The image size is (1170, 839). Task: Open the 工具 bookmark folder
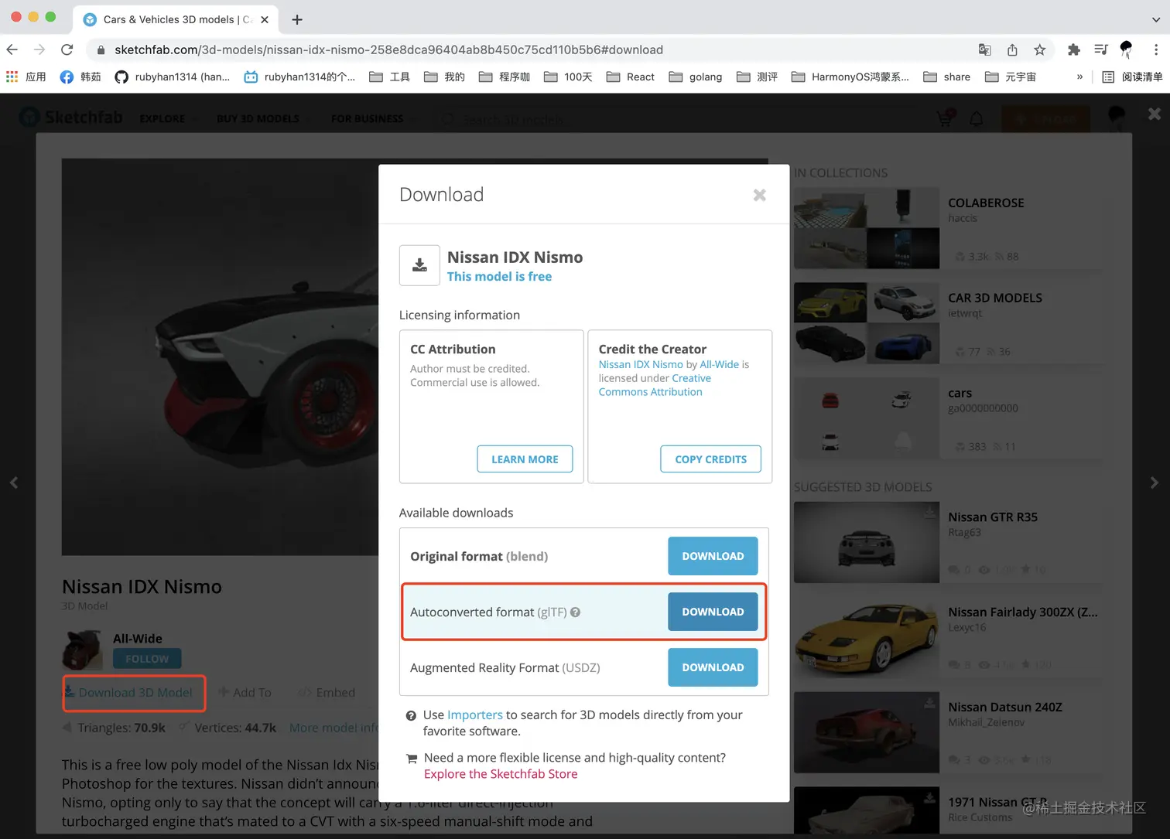coord(389,77)
